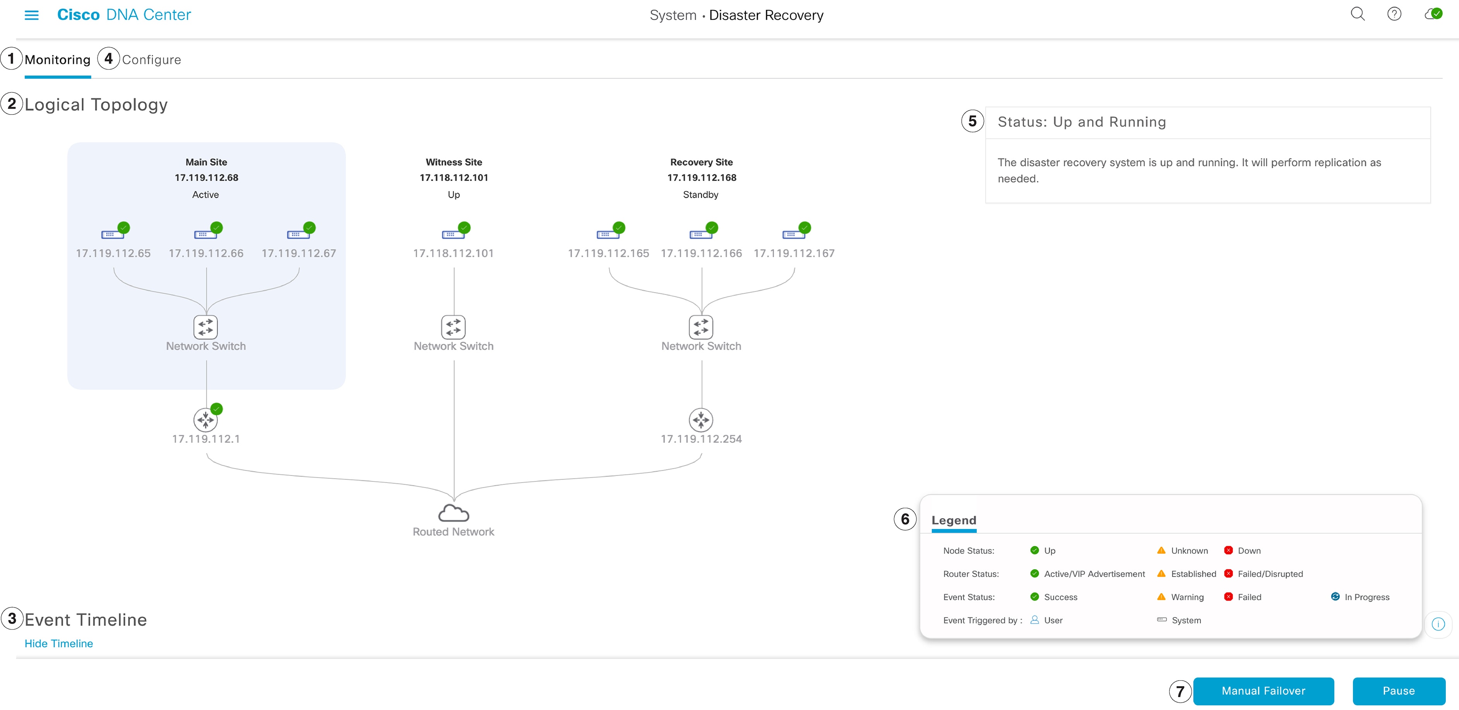Collapse the Event Timeline via Hide Timeline
The image size is (1459, 710).
click(58, 643)
